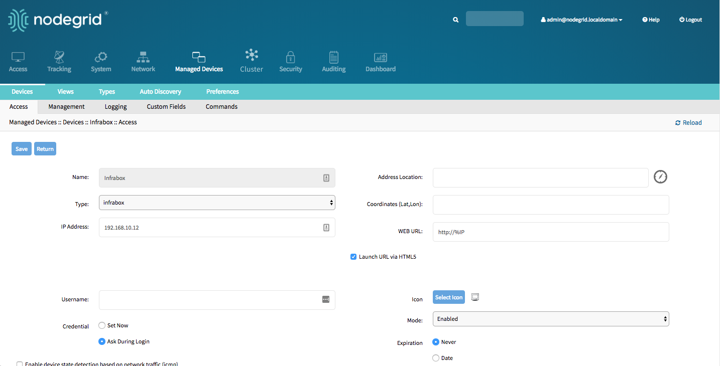Select Date expiration option
The height and width of the screenshot is (366, 720).
436,358
